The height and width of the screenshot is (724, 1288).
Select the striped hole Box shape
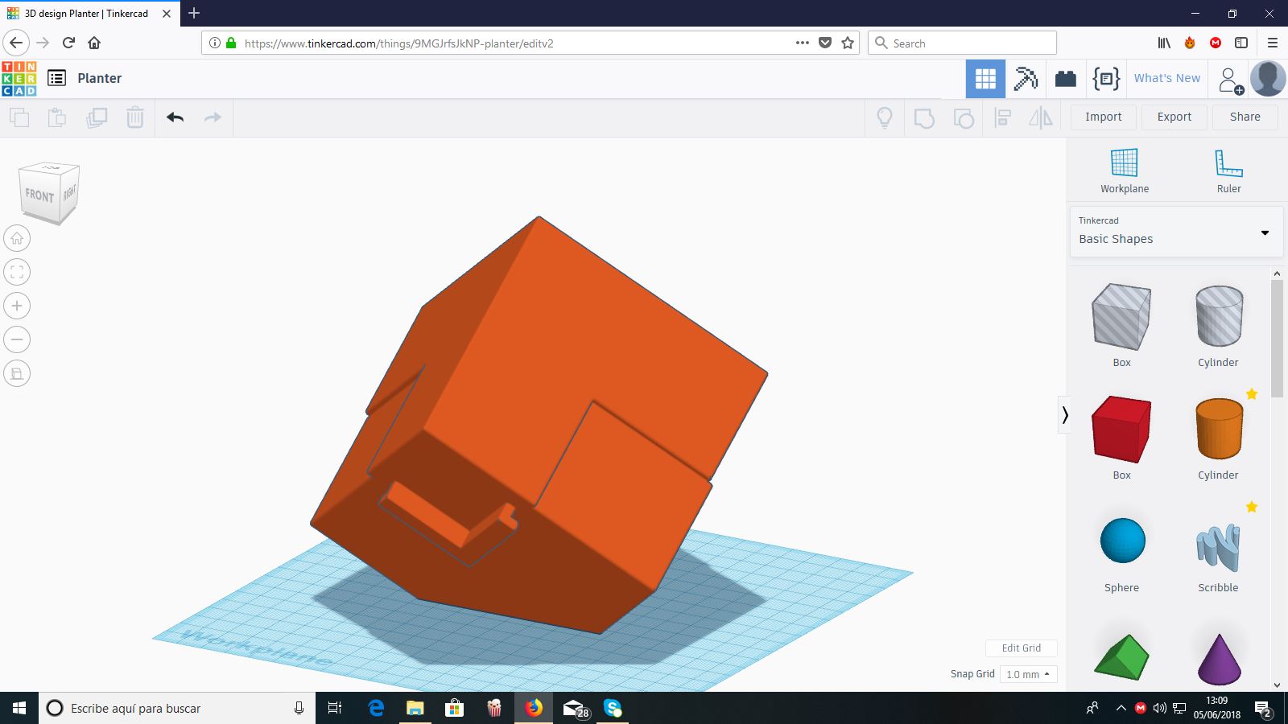pos(1121,316)
